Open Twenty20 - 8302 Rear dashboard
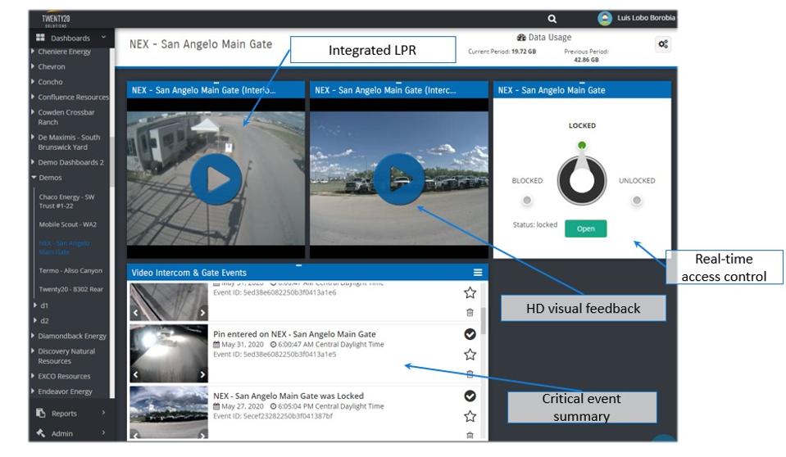The image size is (786, 457). 71,289
